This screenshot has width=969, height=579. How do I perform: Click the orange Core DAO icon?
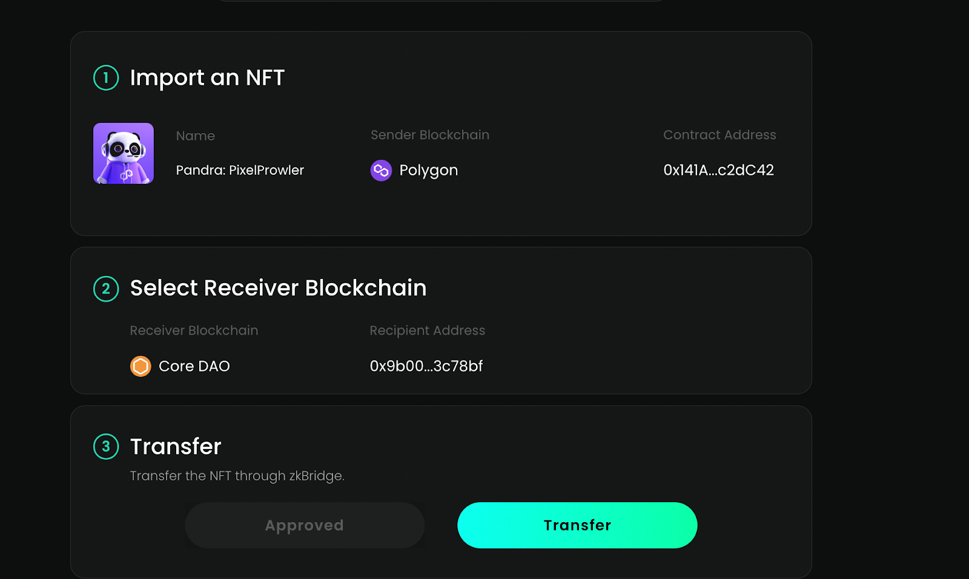tap(141, 366)
